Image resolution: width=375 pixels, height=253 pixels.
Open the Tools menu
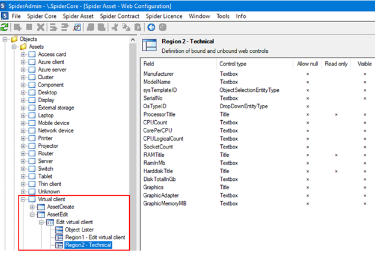click(223, 16)
